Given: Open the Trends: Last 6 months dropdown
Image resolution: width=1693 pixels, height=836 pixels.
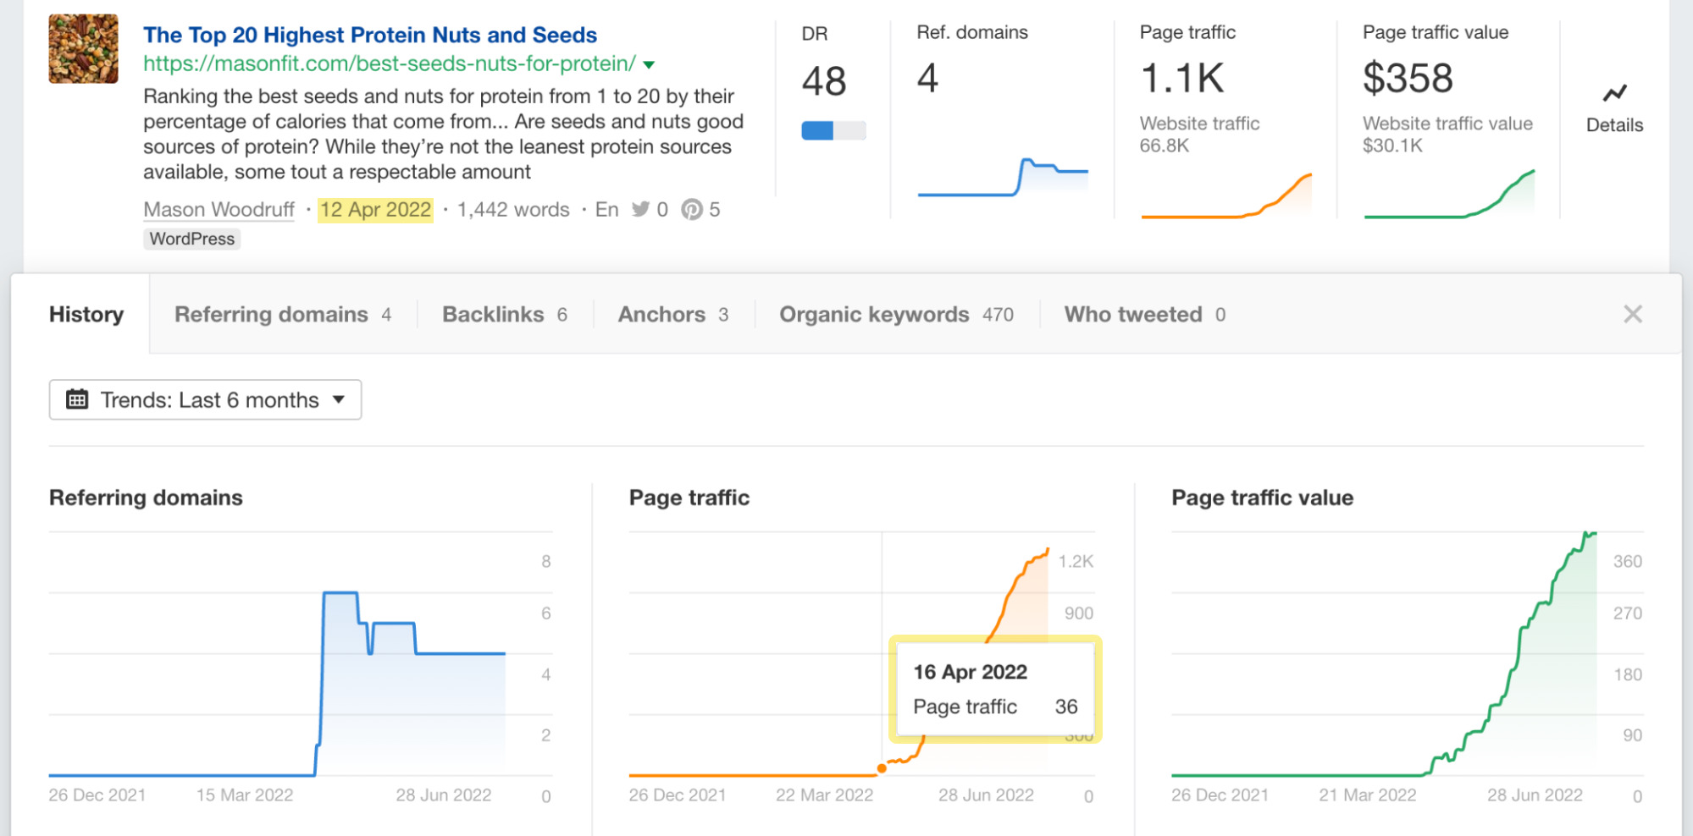Looking at the screenshot, I should (206, 399).
